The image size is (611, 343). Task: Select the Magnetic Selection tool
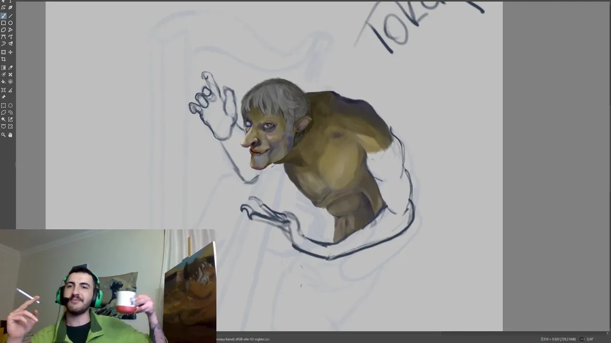pos(11,126)
